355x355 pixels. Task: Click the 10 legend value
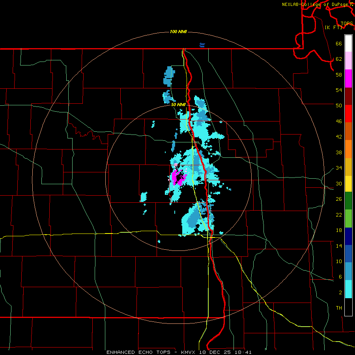point(339,261)
